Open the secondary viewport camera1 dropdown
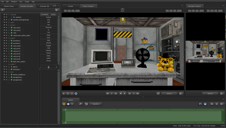This screenshot has width=226, height=128. [x=210, y=94]
